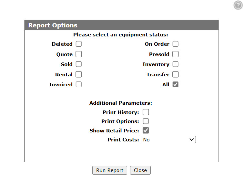Viewport: 243px width, 182px height.
Task: Toggle the Print Options checkbox
Action: coord(146,121)
